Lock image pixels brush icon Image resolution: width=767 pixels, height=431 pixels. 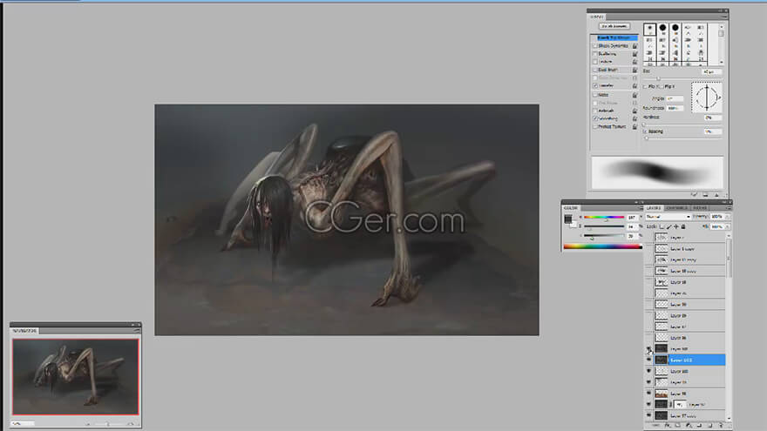click(669, 226)
